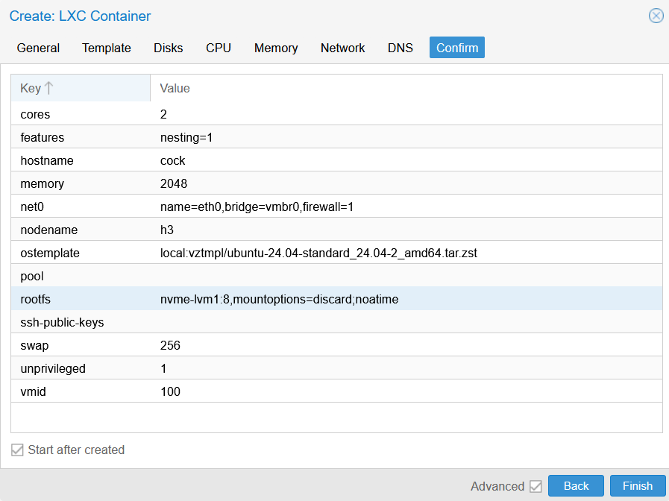Switch to the Template tab
The width and height of the screenshot is (669, 501).
click(x=106, y=48)
